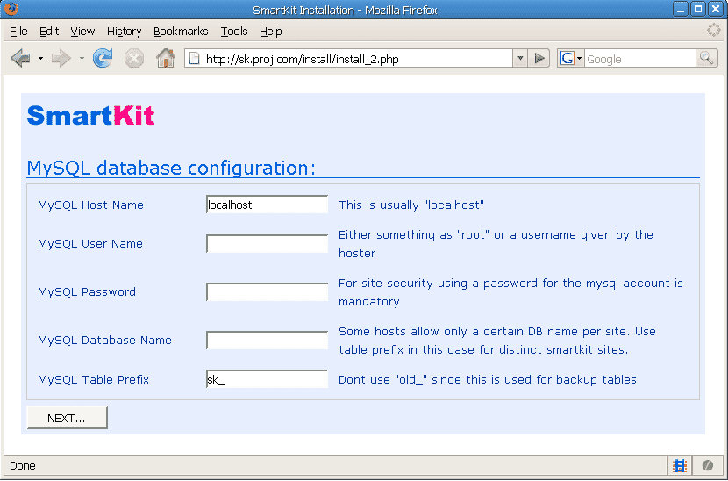
Task: Click the 'MySQL database configuration:' heading
Action: pos(171,168)
